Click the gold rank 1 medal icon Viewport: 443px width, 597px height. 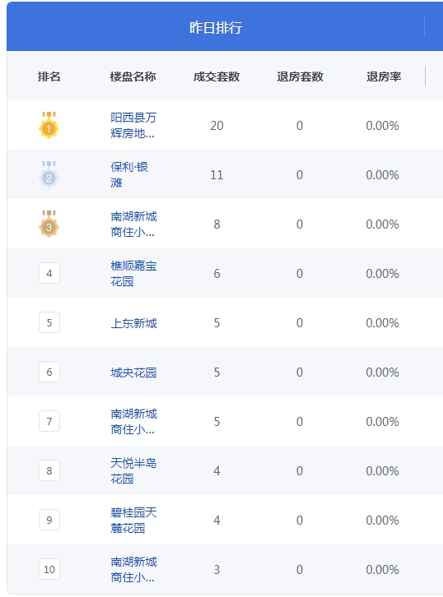pyautogui.click(x=49, y=125)
